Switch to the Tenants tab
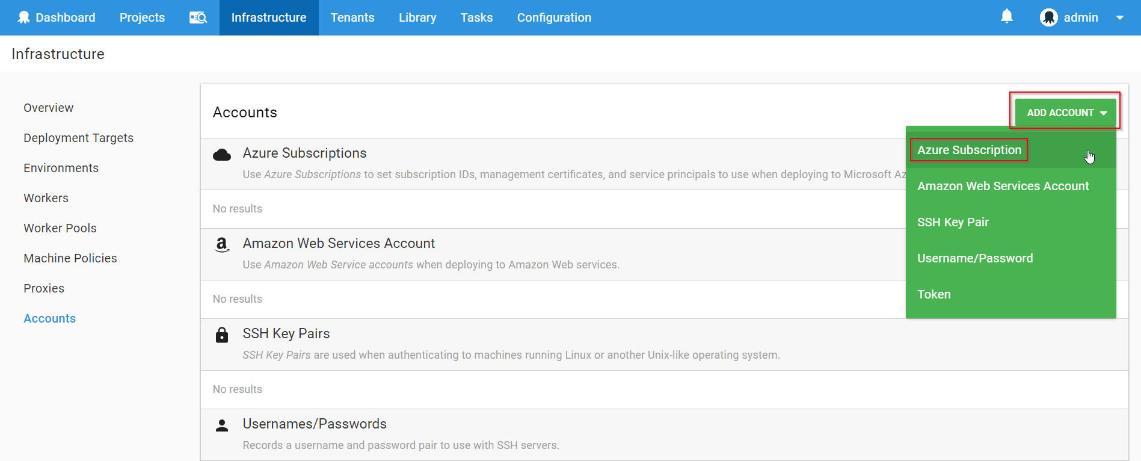The width and height of the screenshot is (1141, 461). (x=352, y=17)
